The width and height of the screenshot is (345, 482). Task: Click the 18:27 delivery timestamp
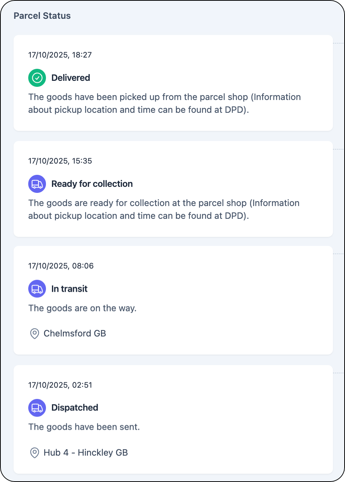(60, 55)
